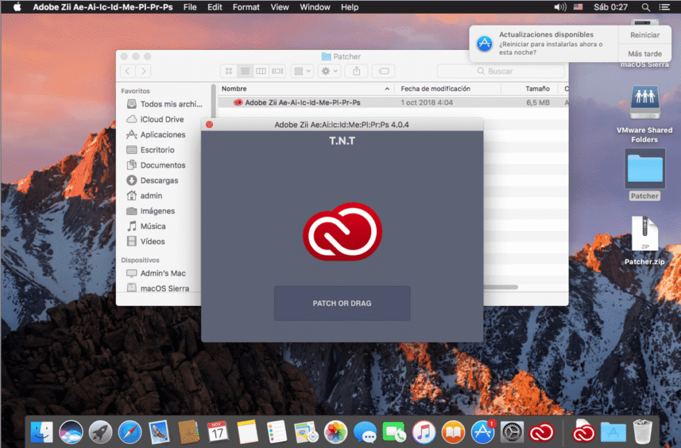Open iTunes from the Dock

pos(424,432)
